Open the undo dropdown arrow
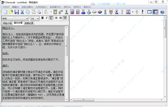 51,12
